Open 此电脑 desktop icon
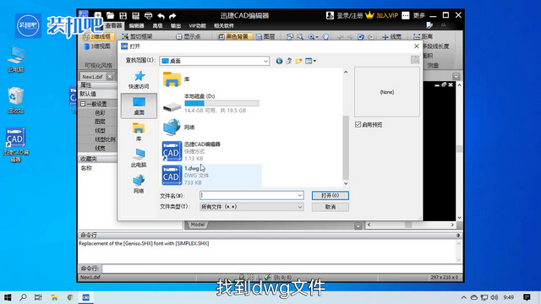 pyautogui.click(x=16, y=59)
